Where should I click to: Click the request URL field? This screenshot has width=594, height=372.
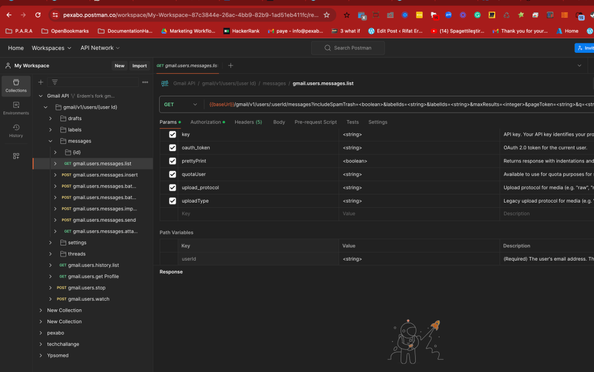point(400,104)
